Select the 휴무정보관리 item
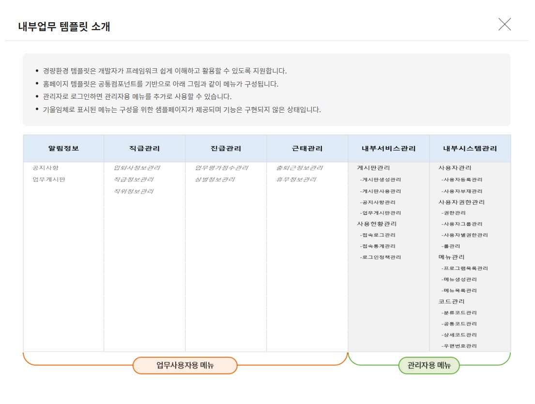This screenshot has width=535, height=404. (x=296, y=180)
